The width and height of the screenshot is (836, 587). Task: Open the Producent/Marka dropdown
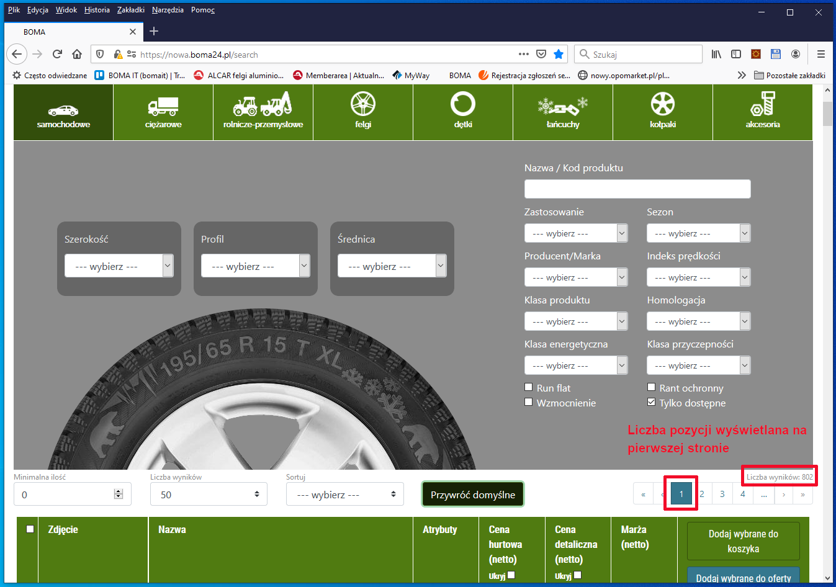(575, 277)
